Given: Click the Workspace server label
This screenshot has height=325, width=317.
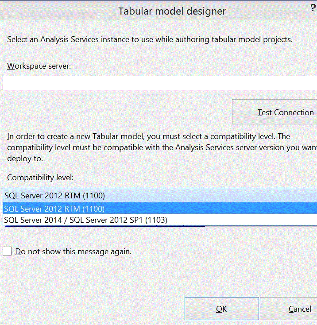Looking at the screenshot, I should pyautogui.click(x=39, y=66).
